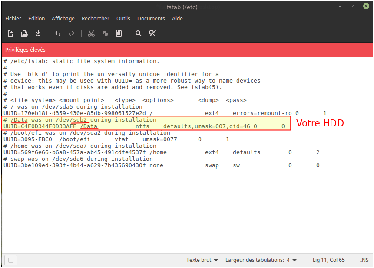
Task: Click 'vfat' filesystem type text
Action: 121,139
